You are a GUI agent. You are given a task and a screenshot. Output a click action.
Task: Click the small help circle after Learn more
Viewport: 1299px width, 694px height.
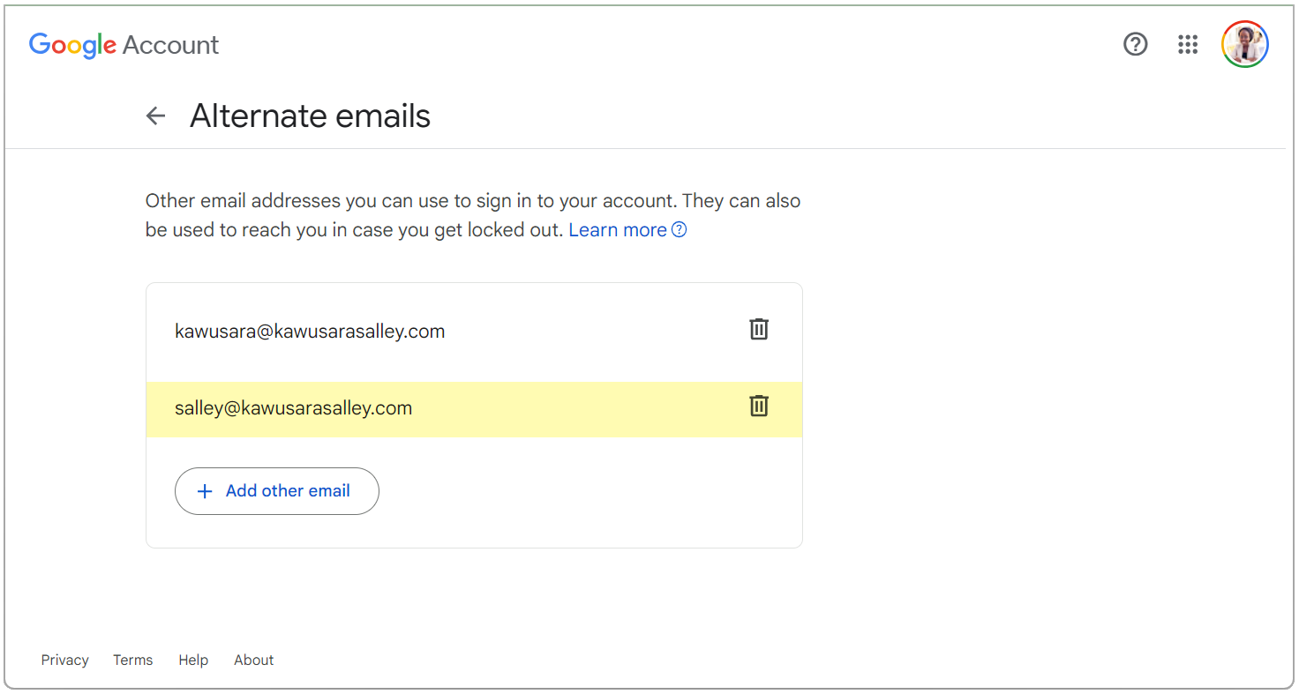(679, 230)
